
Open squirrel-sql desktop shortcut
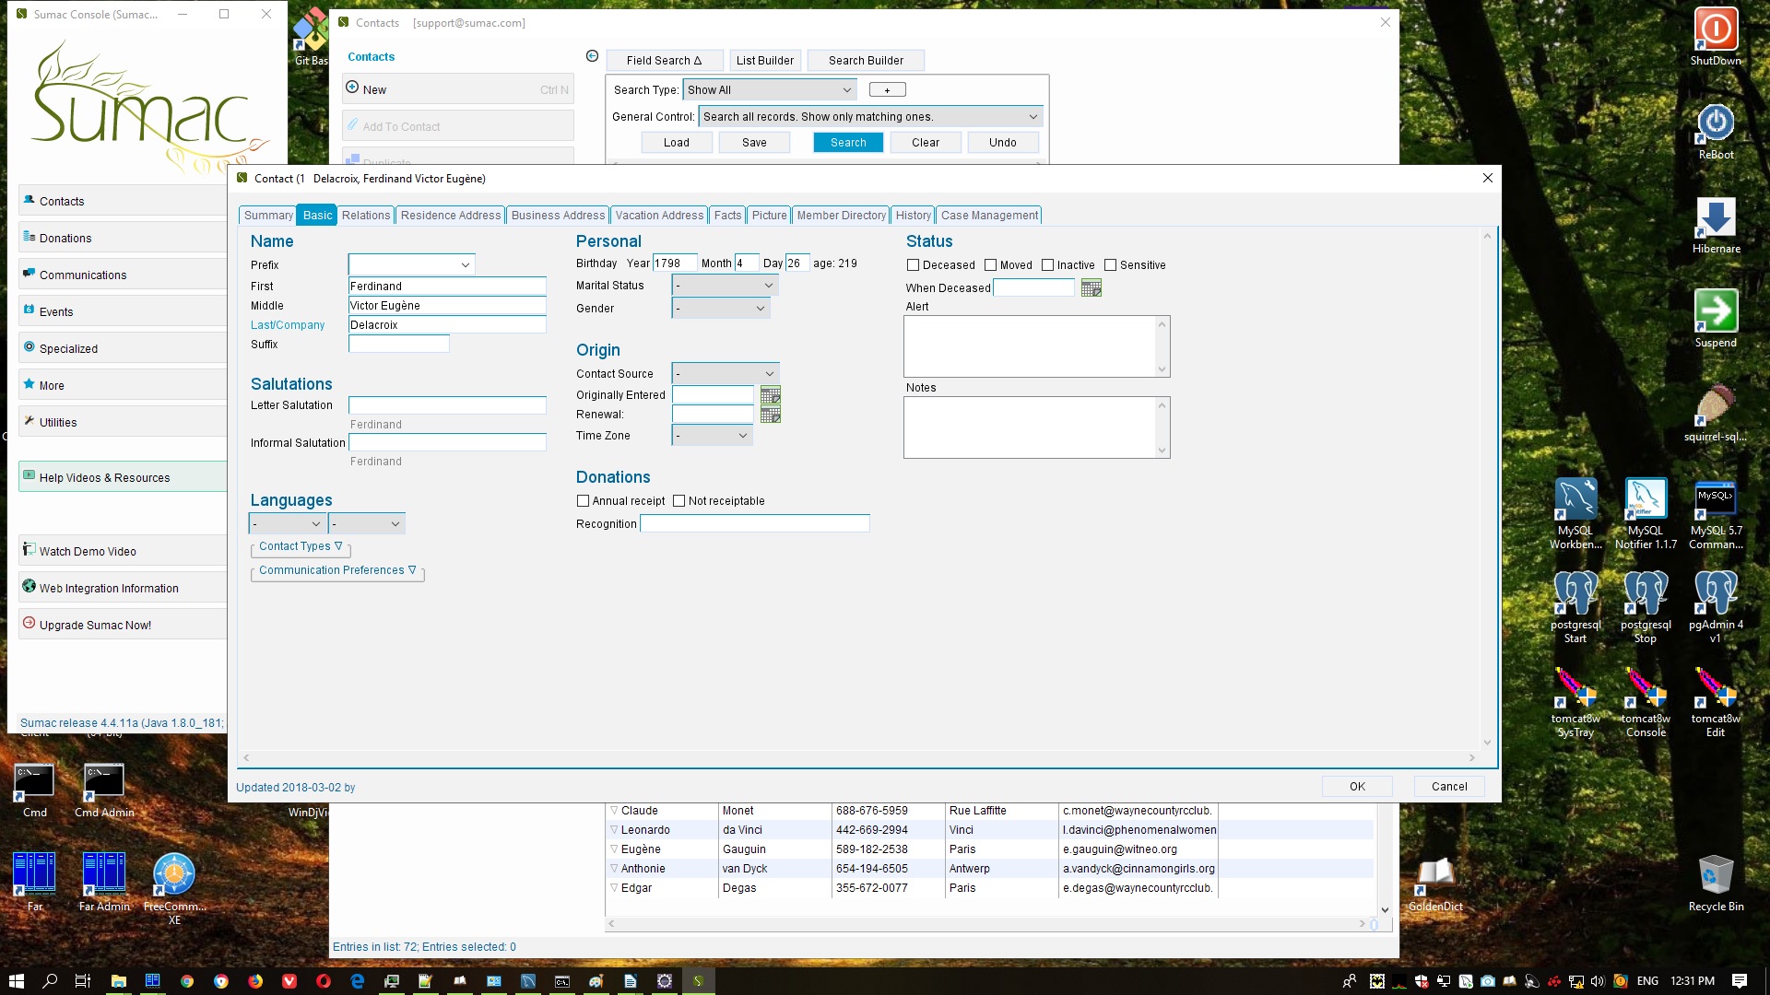[1716, 413]
